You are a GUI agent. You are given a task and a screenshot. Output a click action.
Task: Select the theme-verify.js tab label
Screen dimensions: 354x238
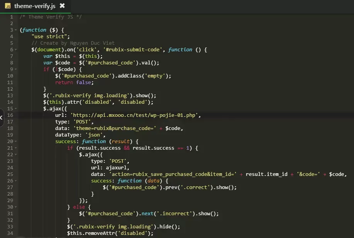coord(35,6)
